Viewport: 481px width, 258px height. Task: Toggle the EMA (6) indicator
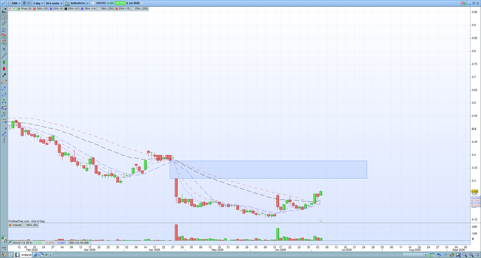pyautogui.click(x=56, y=8)
